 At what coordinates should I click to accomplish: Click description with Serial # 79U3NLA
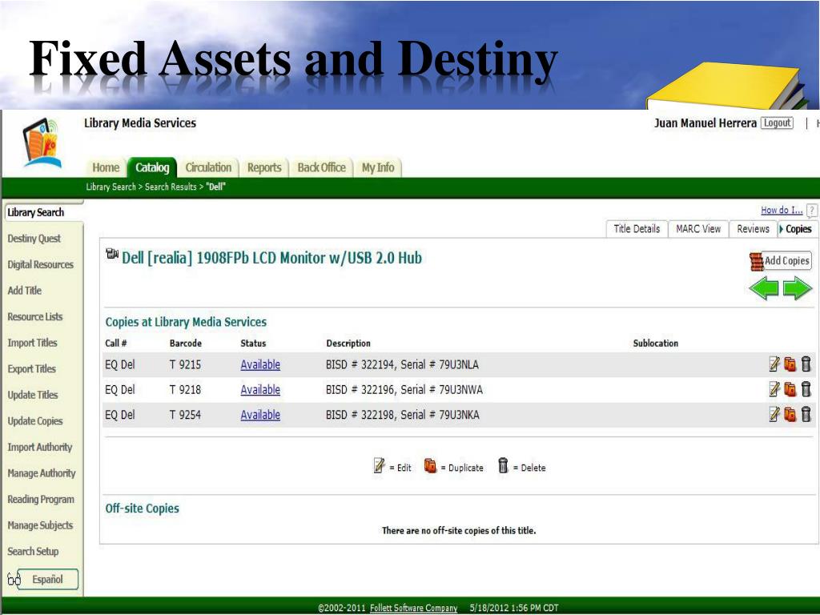402,364
